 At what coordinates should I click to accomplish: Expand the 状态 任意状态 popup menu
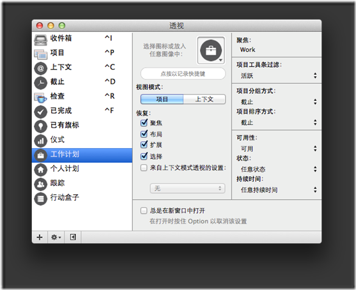278,169
